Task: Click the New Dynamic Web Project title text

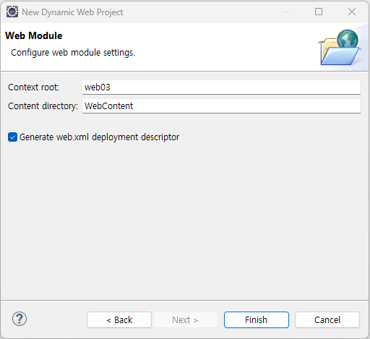Action: point(72,12)
